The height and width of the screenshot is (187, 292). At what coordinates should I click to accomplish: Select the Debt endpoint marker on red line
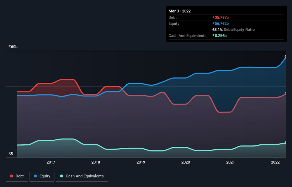point(286,94)
